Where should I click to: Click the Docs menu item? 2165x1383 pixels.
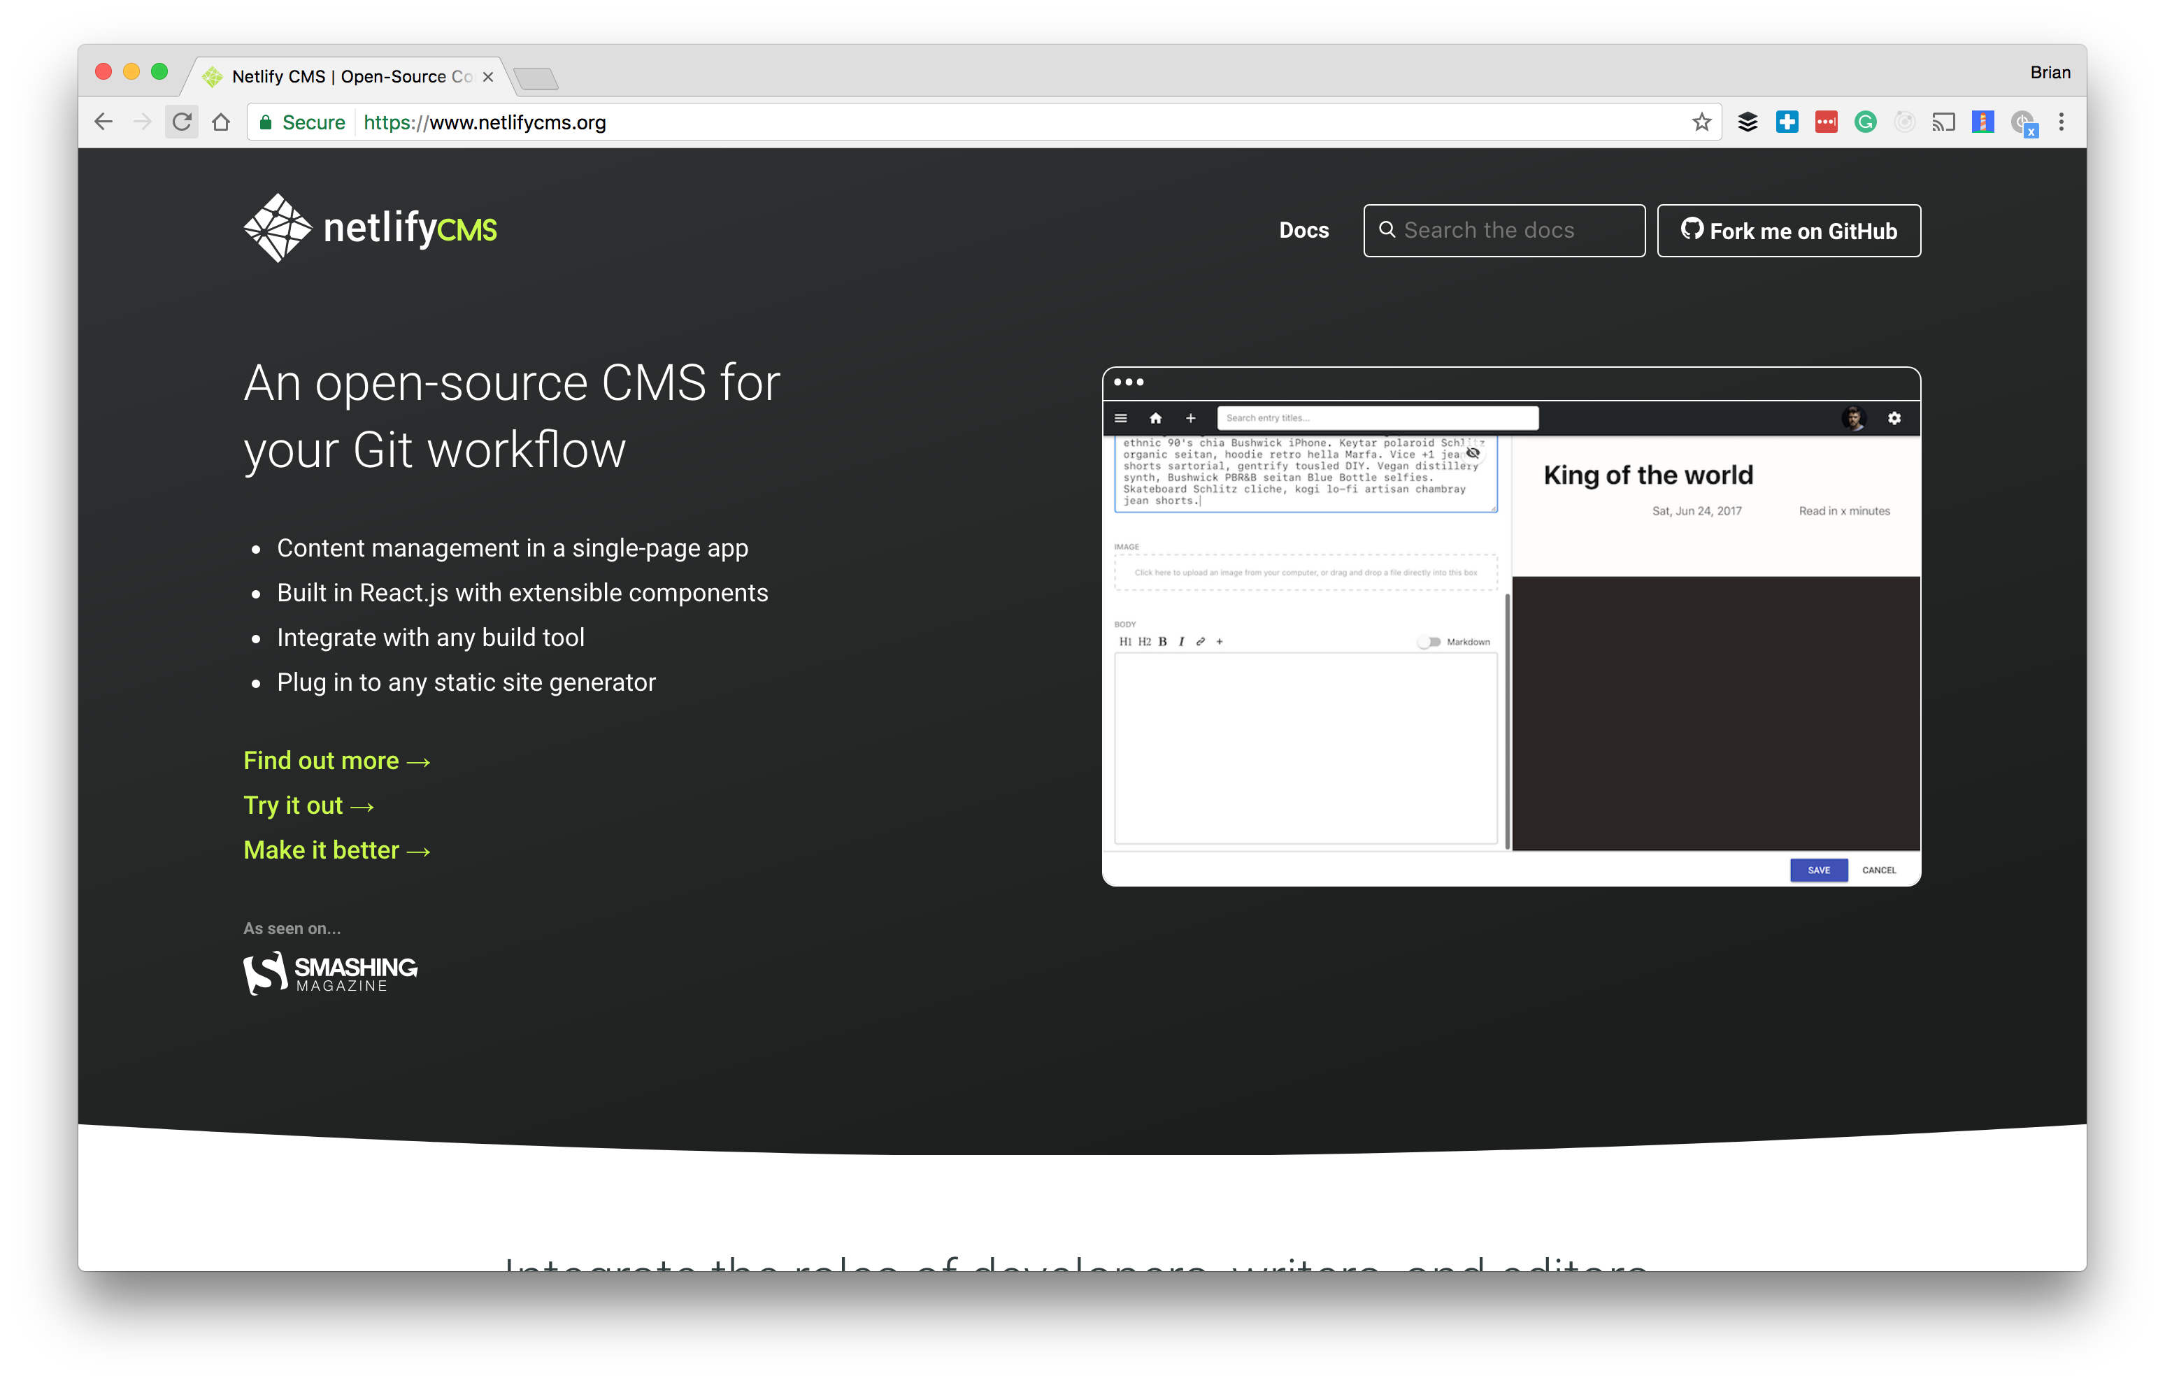click(1305, 230)
